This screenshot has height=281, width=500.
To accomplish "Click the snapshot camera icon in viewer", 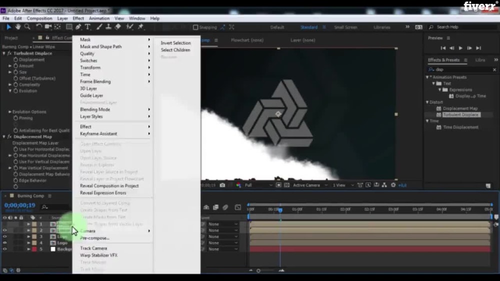I will 222,185.
